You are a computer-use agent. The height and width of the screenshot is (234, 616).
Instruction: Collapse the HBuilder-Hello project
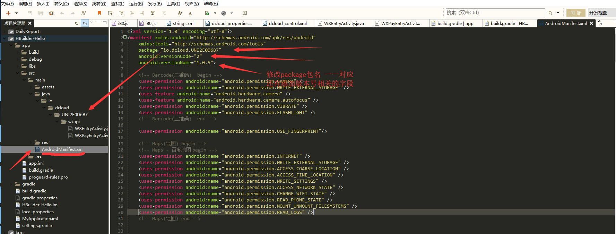[5, 38]
